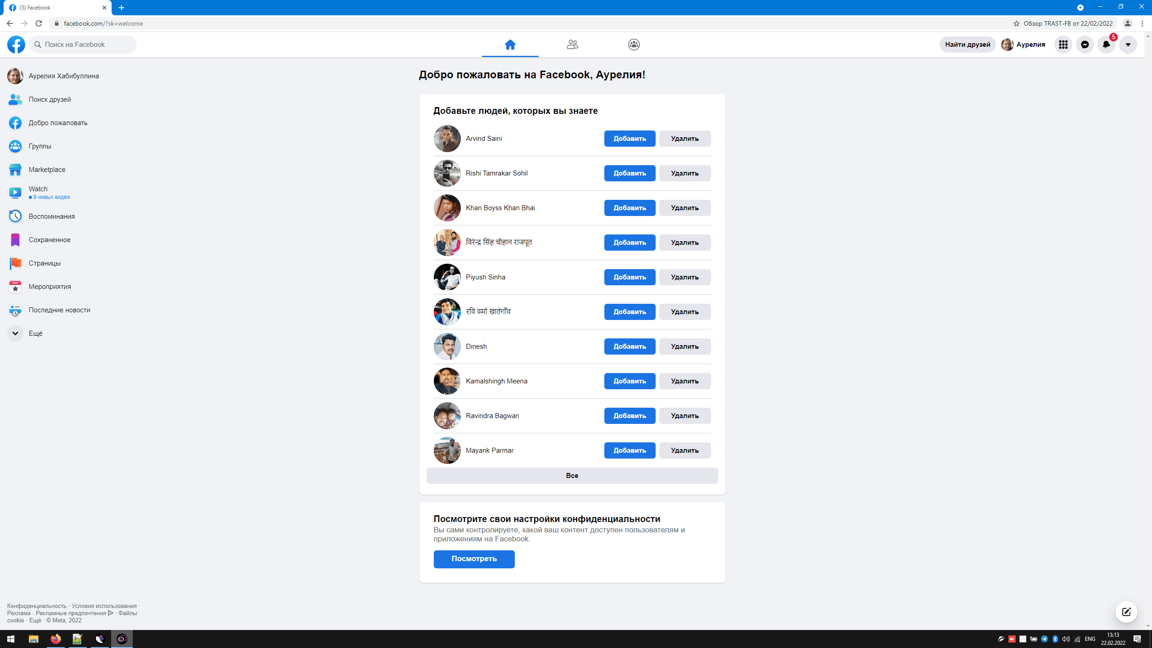Go back in browser history
This screenshot has height=648, width=1152.
click(10, 23)
